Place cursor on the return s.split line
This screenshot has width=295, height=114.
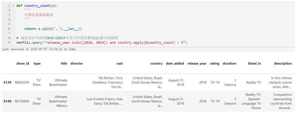click(53, 29)
